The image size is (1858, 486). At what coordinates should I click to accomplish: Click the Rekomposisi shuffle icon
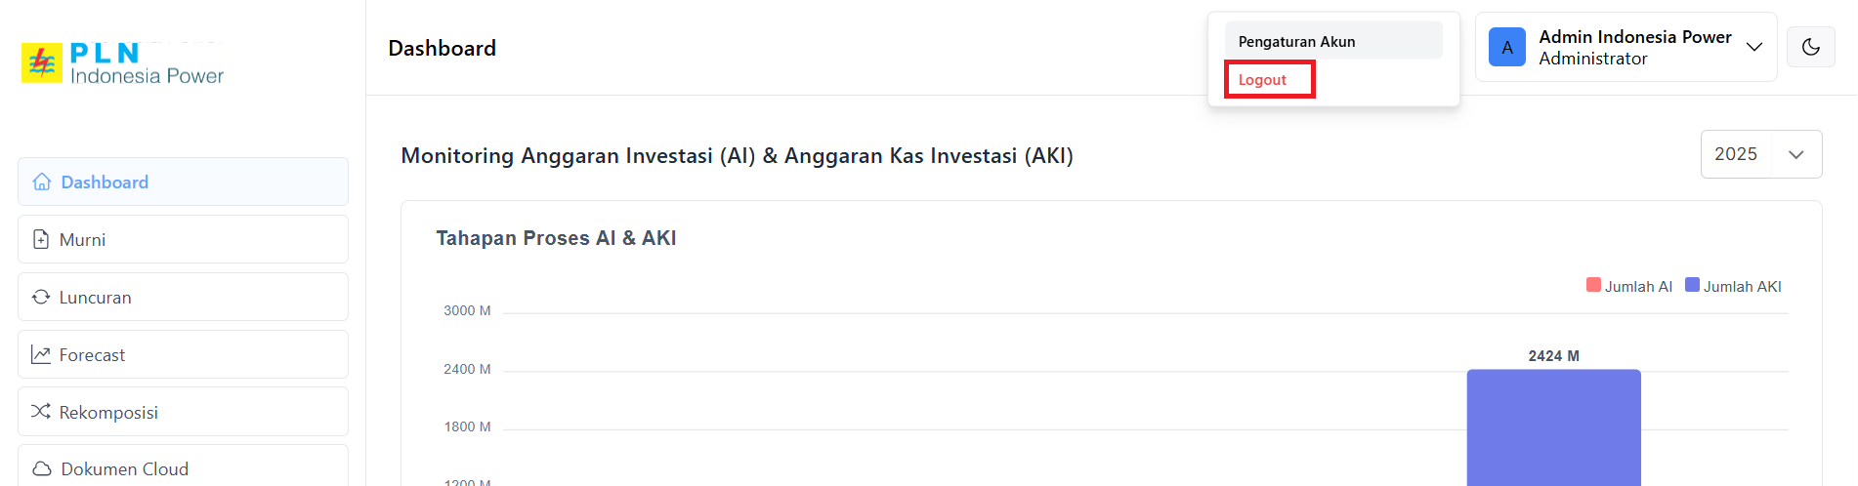(41, 412)
